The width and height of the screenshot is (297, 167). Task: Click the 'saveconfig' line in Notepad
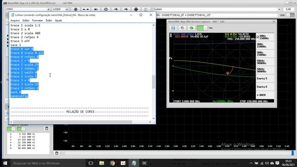(x=19, y=96)
